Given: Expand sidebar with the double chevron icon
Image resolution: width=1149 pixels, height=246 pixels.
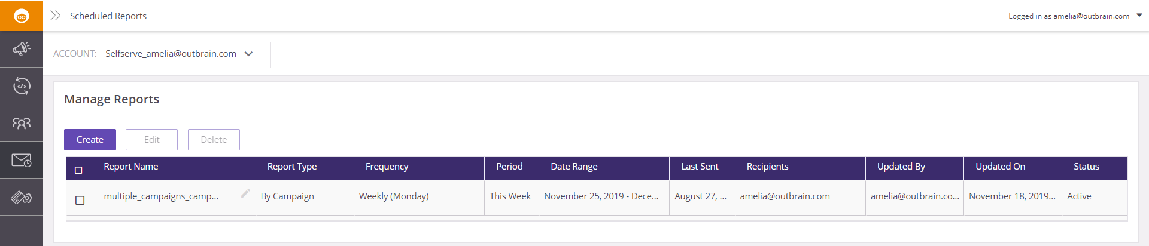Looking at the screenshot, I should [56, 16].
